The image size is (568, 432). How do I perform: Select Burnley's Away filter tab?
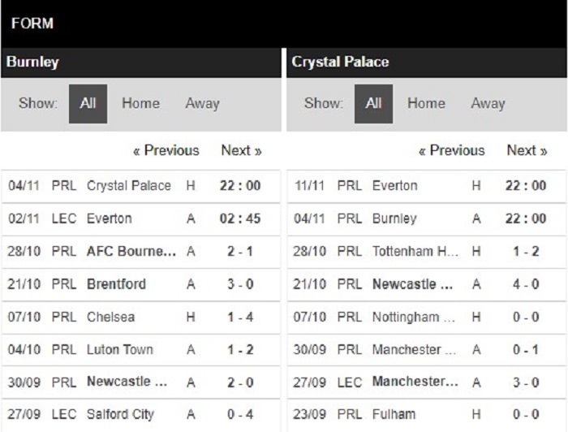(202, 104)
